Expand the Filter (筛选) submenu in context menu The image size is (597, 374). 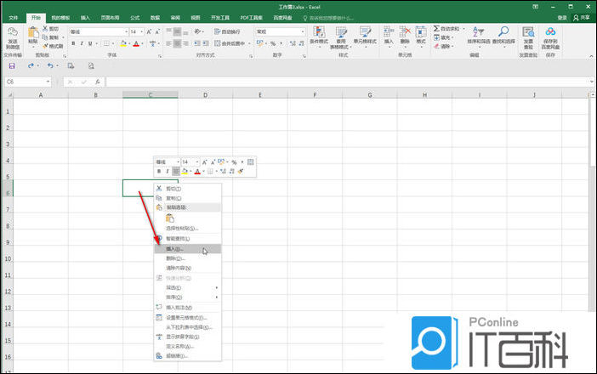(187, 287)
